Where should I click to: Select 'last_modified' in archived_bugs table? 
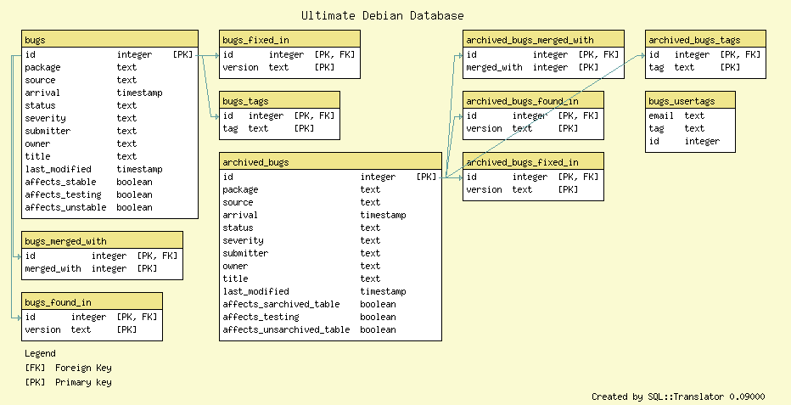click(x=255, y=291)
